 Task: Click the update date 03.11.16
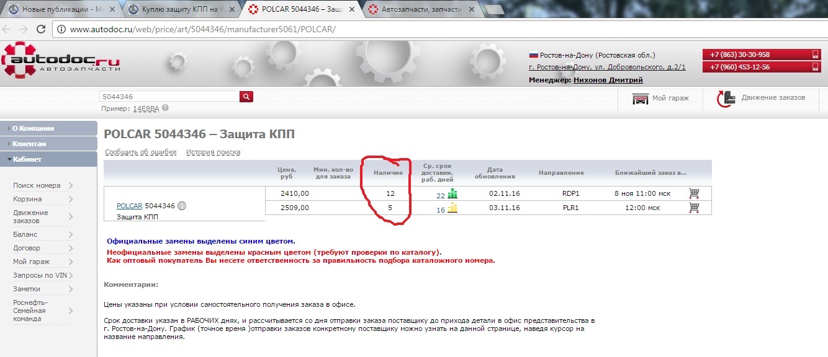tap(505, 208)
